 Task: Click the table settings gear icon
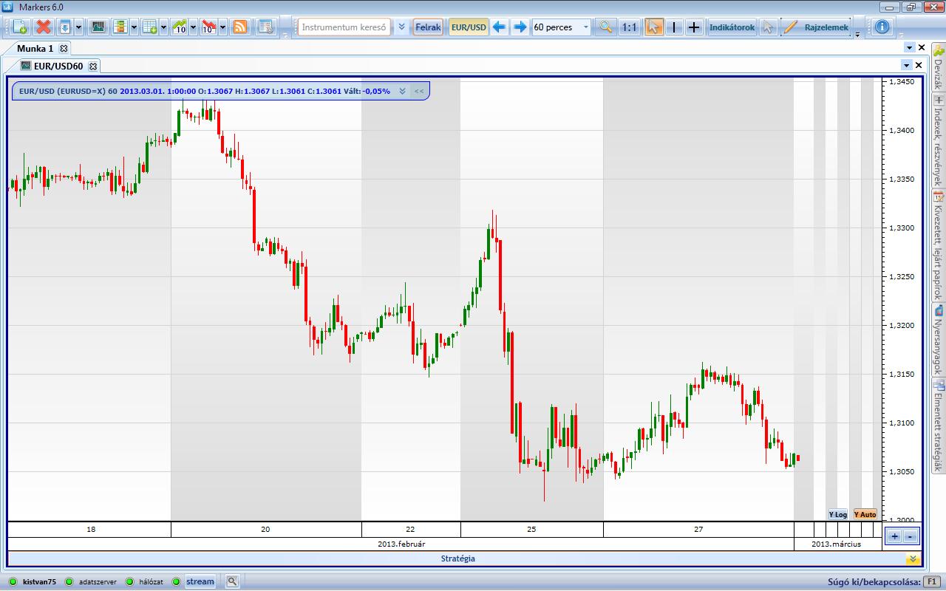(265, 27)
